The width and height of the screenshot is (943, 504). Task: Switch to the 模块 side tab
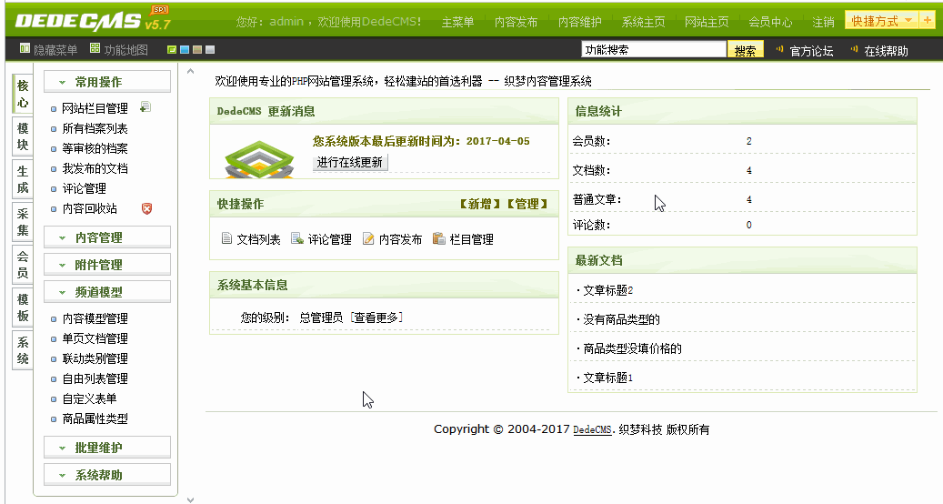23,136
